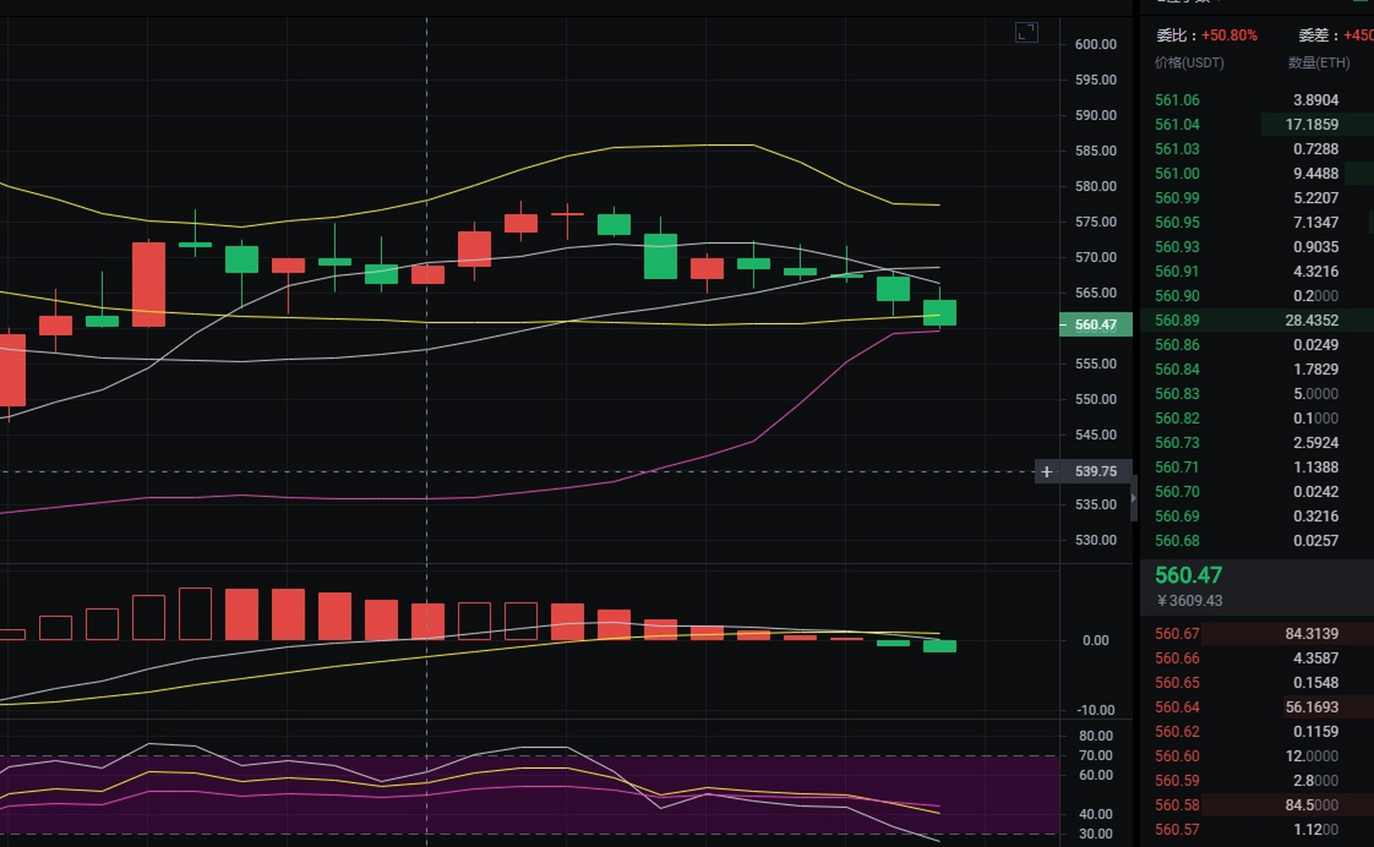Image resolution: width=1374 pixels, height=847 pixels.
Task: Click the 委差 value at top right
Action: 1358,35
